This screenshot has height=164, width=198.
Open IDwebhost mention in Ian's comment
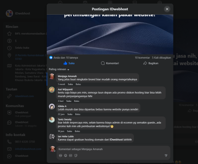(x=116, y=140)
